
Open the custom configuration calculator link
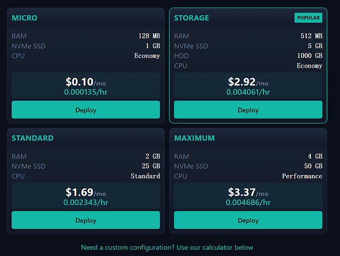[x=167, y=247]
